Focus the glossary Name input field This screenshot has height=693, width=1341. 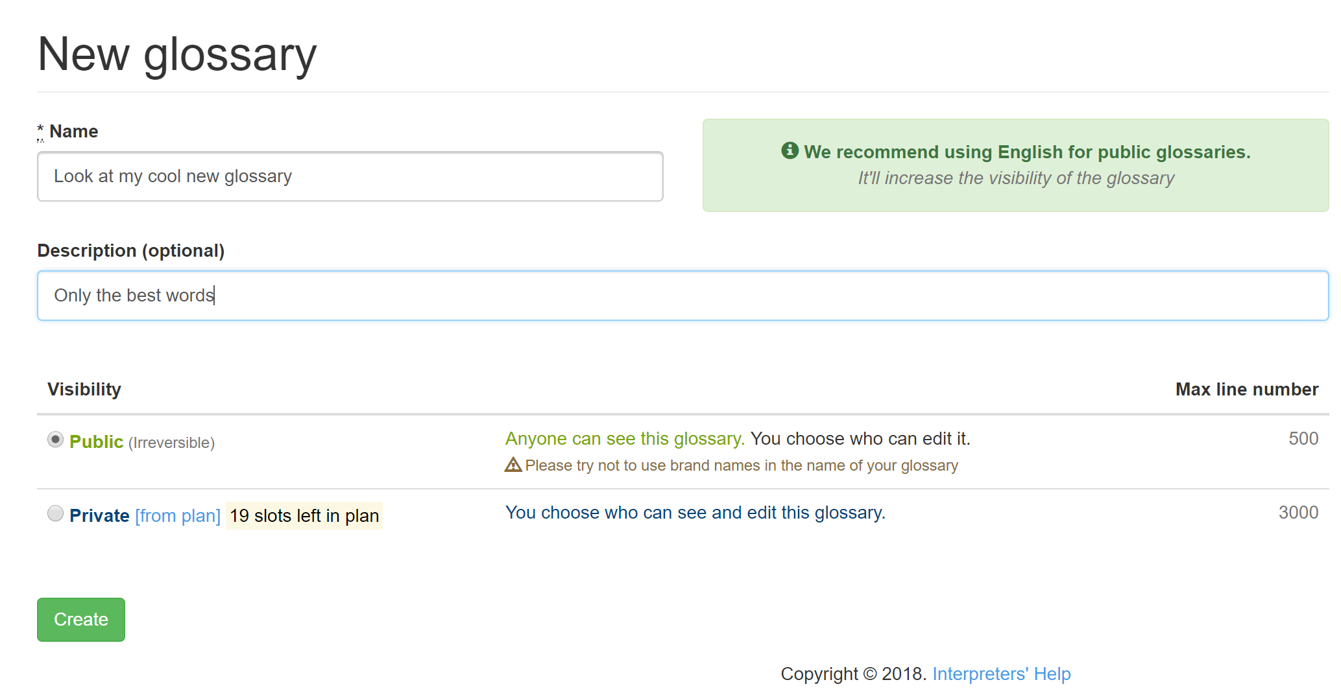(x=350, y=176)
